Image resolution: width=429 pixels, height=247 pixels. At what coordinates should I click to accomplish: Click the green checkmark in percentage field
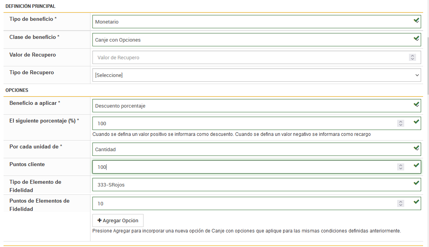(x=416, y=122)
